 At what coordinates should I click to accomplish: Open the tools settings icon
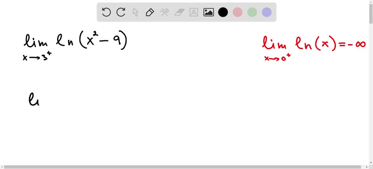pos(164,12)
